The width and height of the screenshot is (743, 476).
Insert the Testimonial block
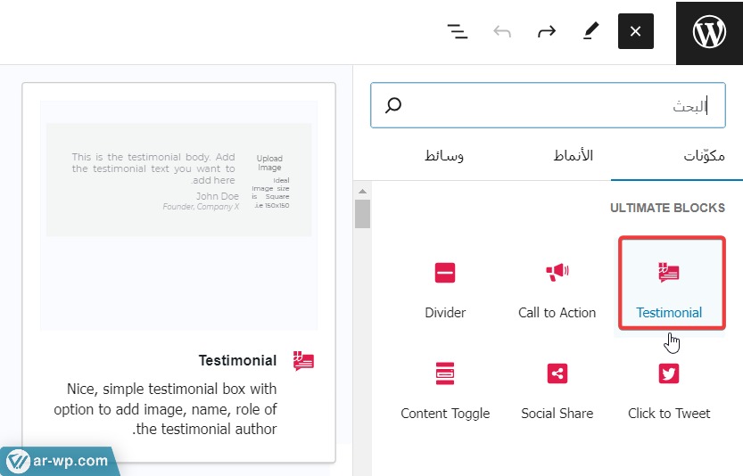coord(669,283)
